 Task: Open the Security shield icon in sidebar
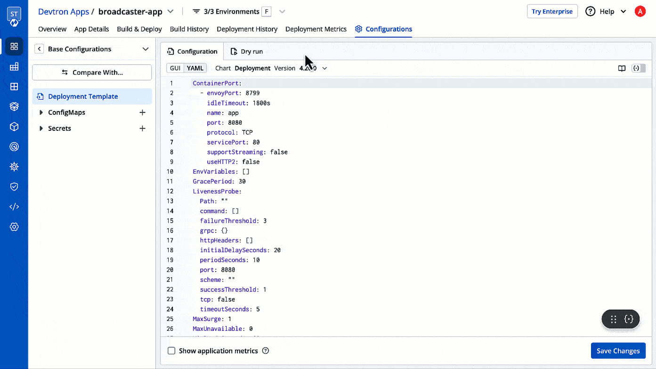pyautogui.click(x=14, y=187)
